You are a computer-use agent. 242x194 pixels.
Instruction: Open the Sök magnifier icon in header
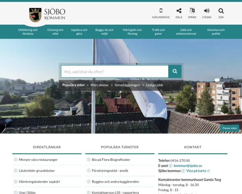coord(221,11)
